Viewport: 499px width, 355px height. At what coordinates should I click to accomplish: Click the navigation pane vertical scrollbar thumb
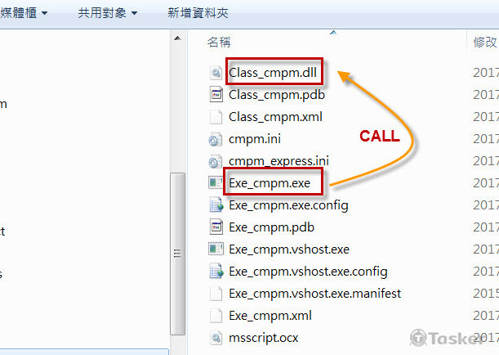tap(176, 254)
